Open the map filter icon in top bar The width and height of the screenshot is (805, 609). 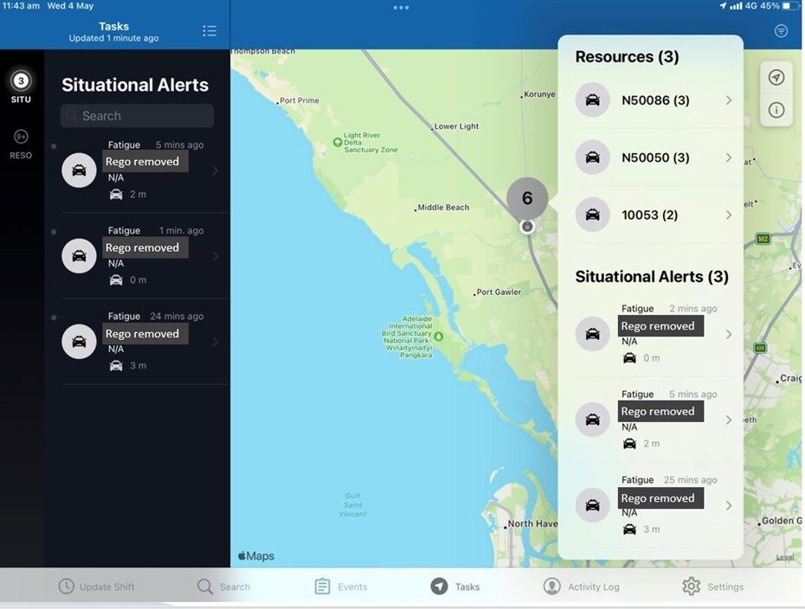point(781,31)
